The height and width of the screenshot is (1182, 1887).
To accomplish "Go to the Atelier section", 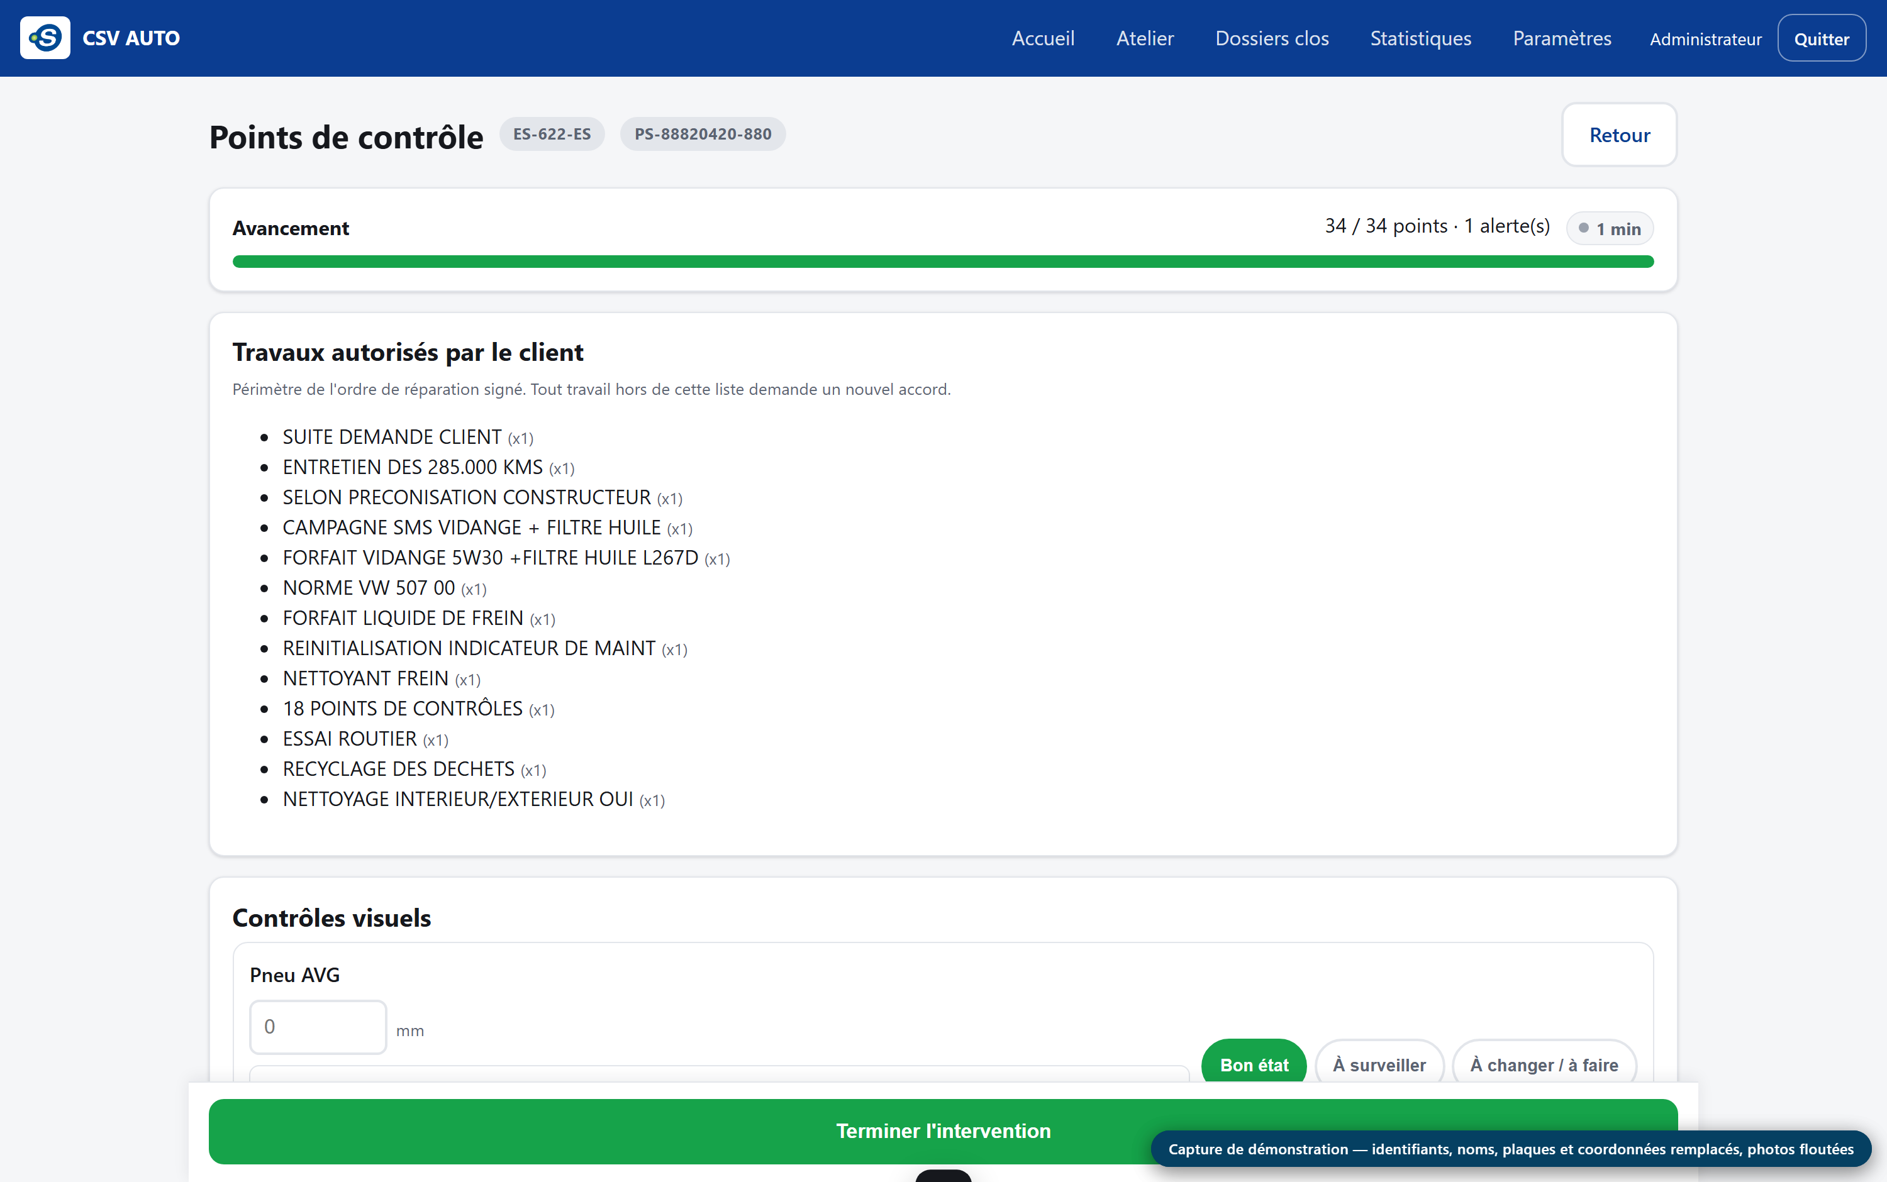I will pyautogui.click(x=1144, y=38).
